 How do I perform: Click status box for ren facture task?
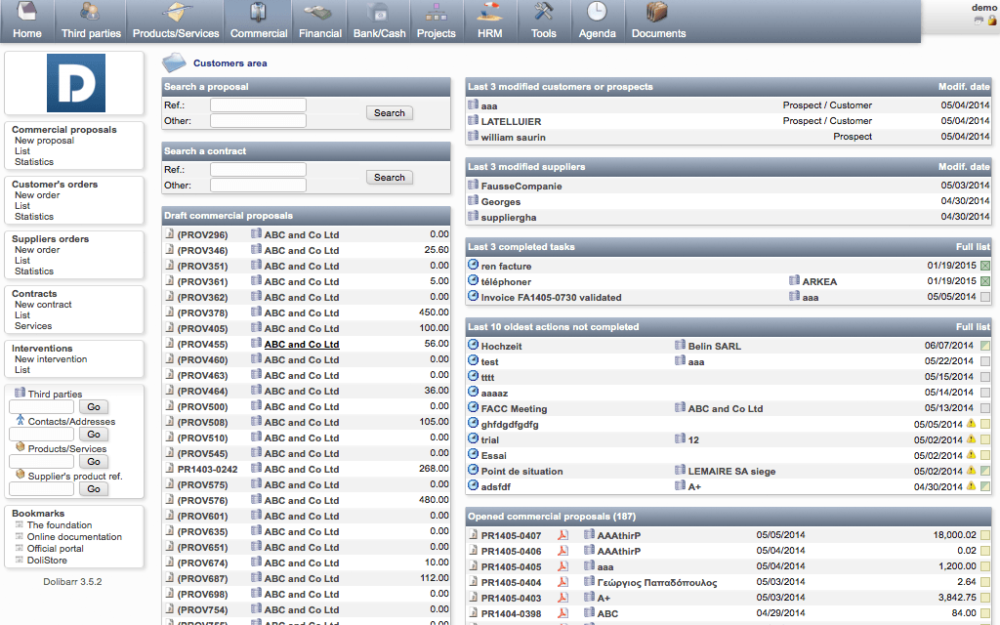[985, 266]
